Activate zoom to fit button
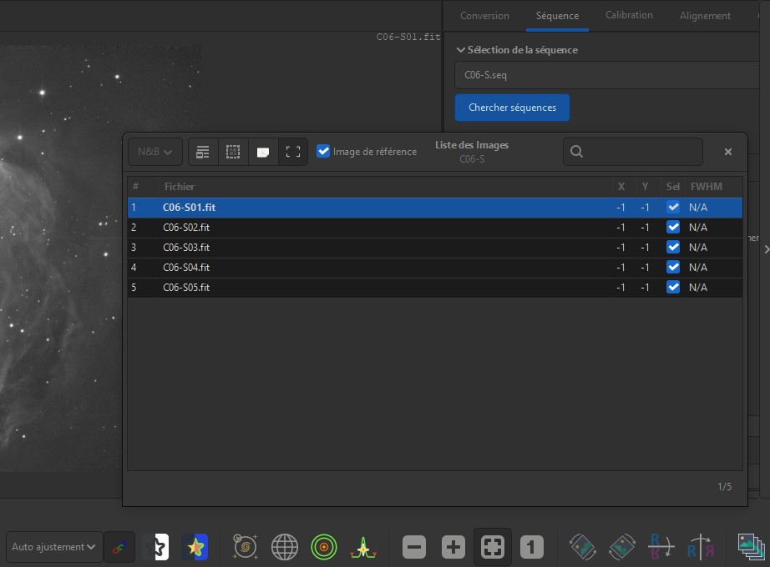770x567 pixels. tap(493, 547)
